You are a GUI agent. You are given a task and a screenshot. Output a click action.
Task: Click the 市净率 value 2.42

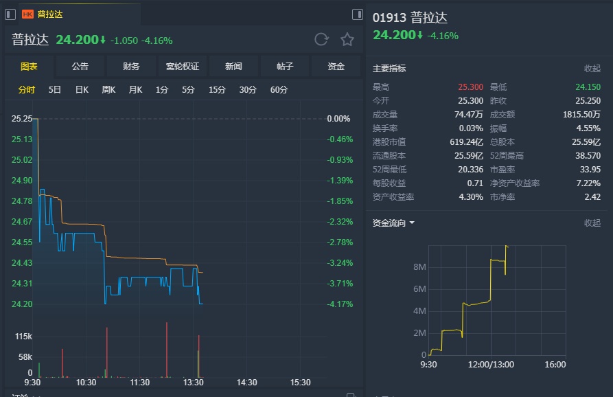tap(592, 196)
